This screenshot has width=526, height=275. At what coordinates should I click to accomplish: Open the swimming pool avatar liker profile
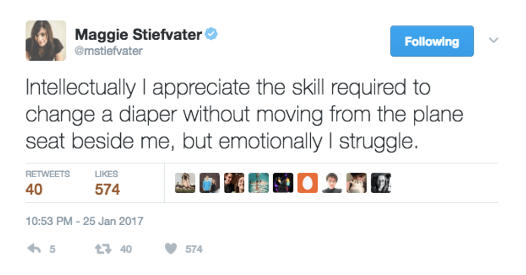point(259,183)
